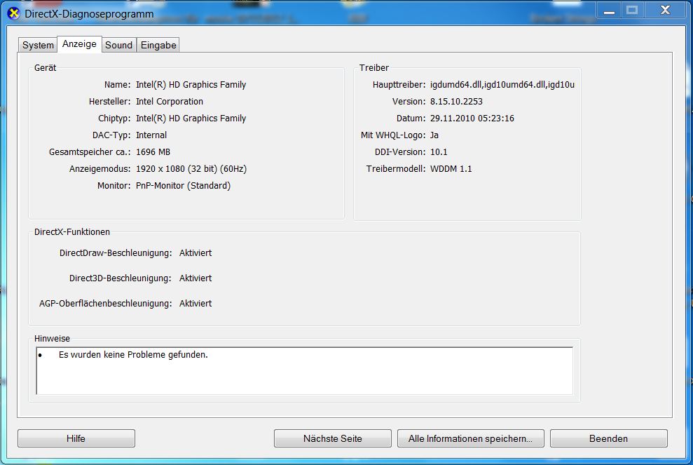Screen dimensions: 693x465
Task: Click 'Aktiviert' next to Direct3D-Beschleunigung
Action: coord(195,278)
